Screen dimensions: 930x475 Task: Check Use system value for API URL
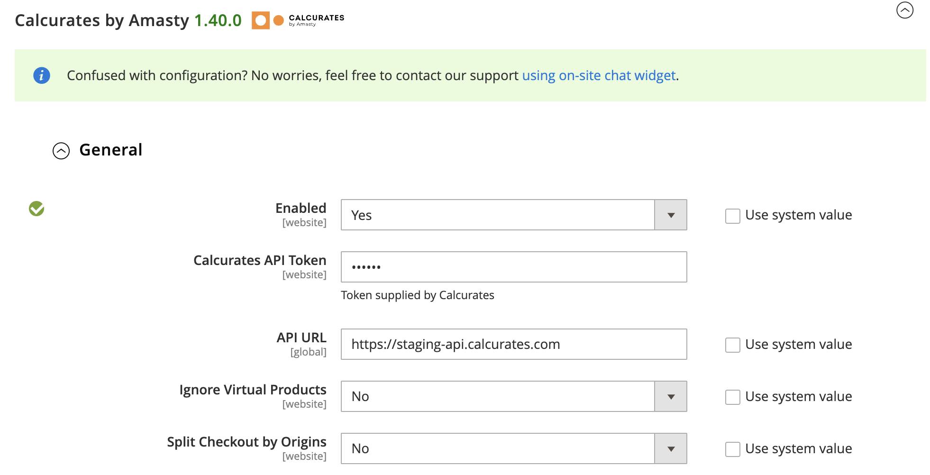click(733, 345)
